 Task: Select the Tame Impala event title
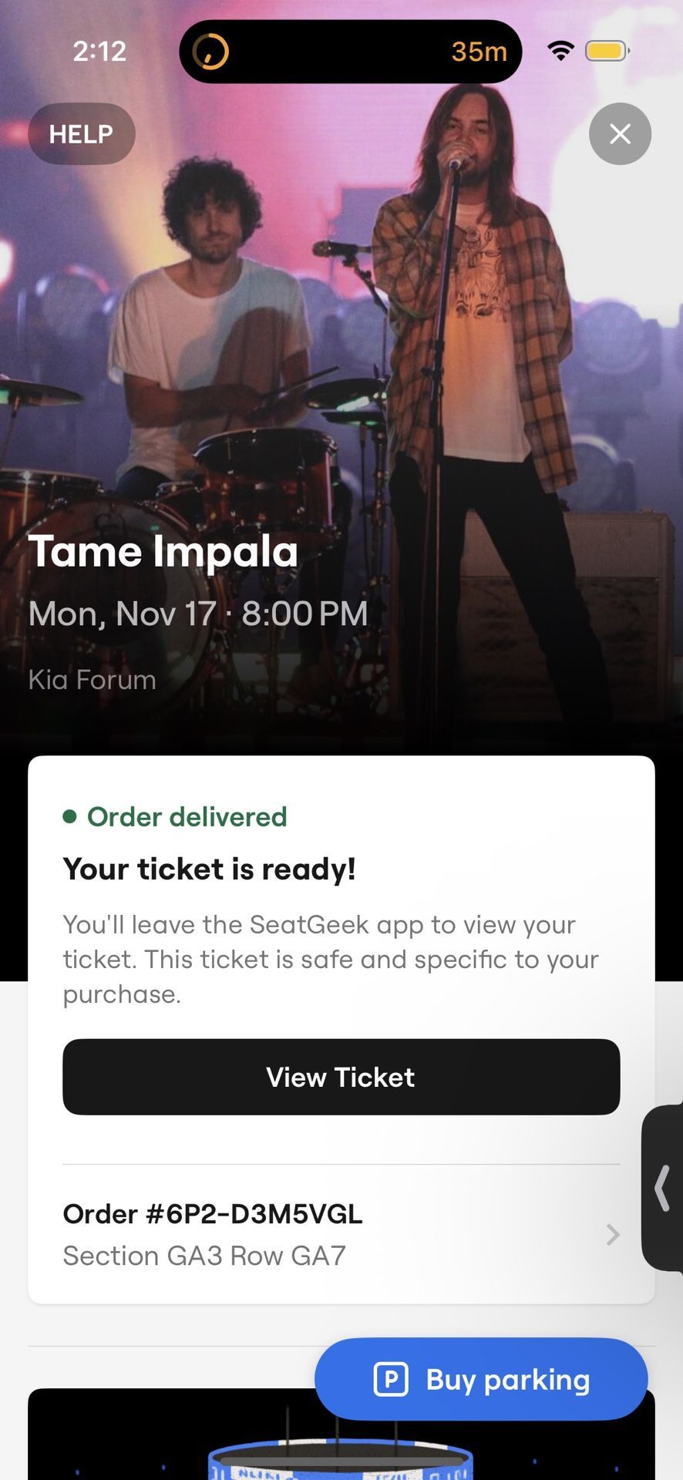163,550
